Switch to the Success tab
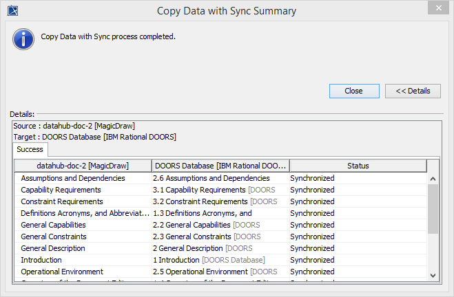 point(30,149)
